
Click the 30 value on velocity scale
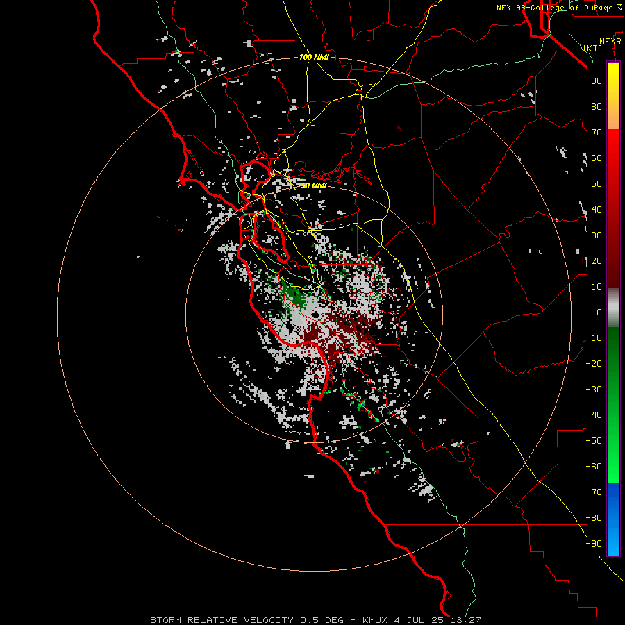[x=597, y=235]
